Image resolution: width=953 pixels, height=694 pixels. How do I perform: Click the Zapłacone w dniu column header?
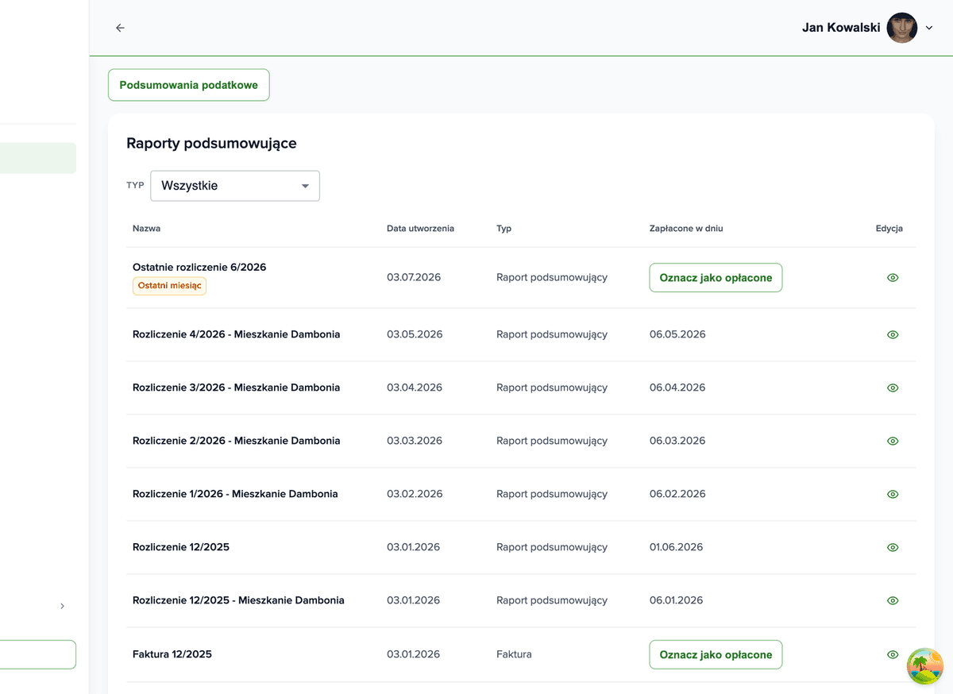point(686,228)
